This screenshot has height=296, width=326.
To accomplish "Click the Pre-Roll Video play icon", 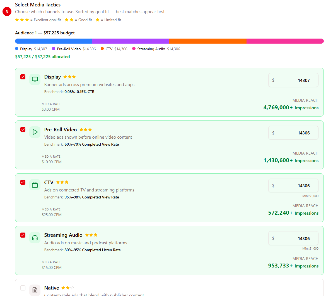I will [35, 132].
